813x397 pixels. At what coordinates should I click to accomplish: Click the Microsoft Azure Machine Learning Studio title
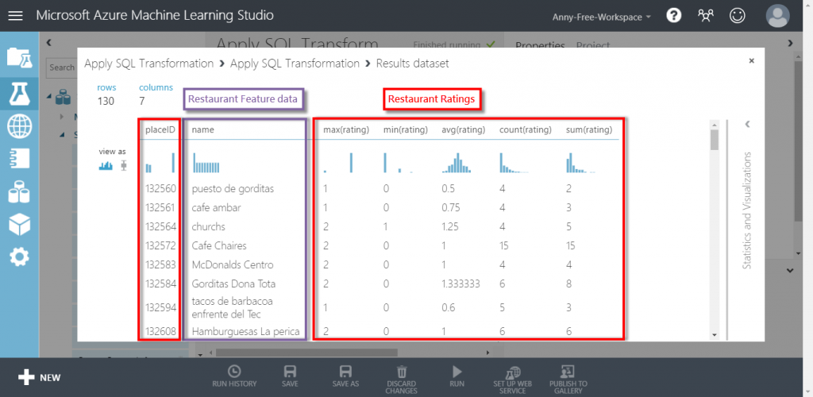(155, 16)
